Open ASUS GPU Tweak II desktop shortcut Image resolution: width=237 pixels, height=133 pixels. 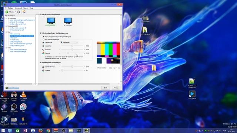(14, 96)
